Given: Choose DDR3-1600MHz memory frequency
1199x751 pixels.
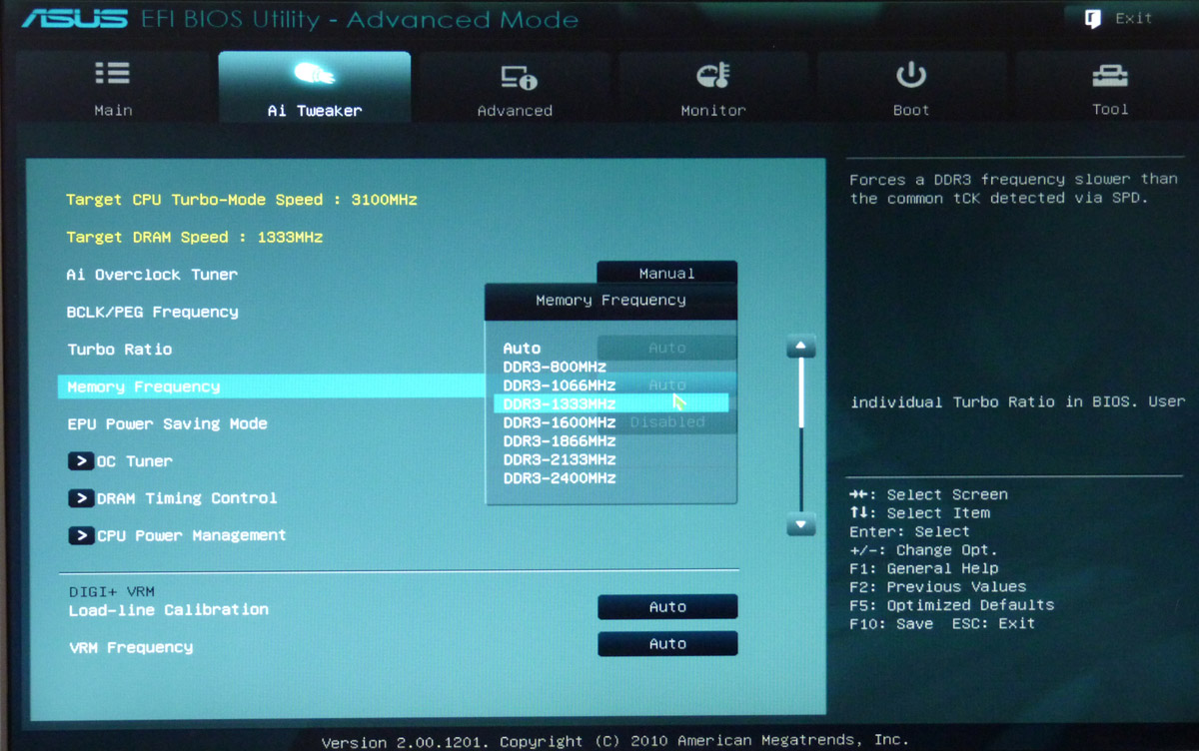Looking at the screenshot, I should [559, 422].
